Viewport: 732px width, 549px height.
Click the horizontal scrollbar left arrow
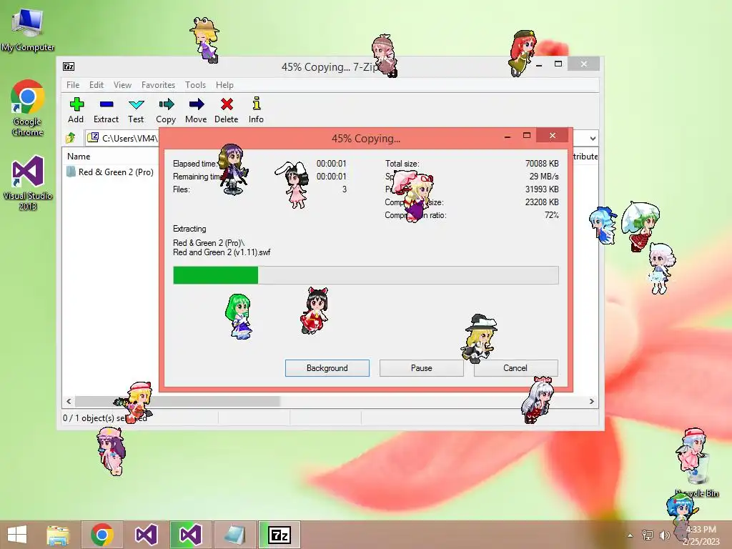coord(69,401)
